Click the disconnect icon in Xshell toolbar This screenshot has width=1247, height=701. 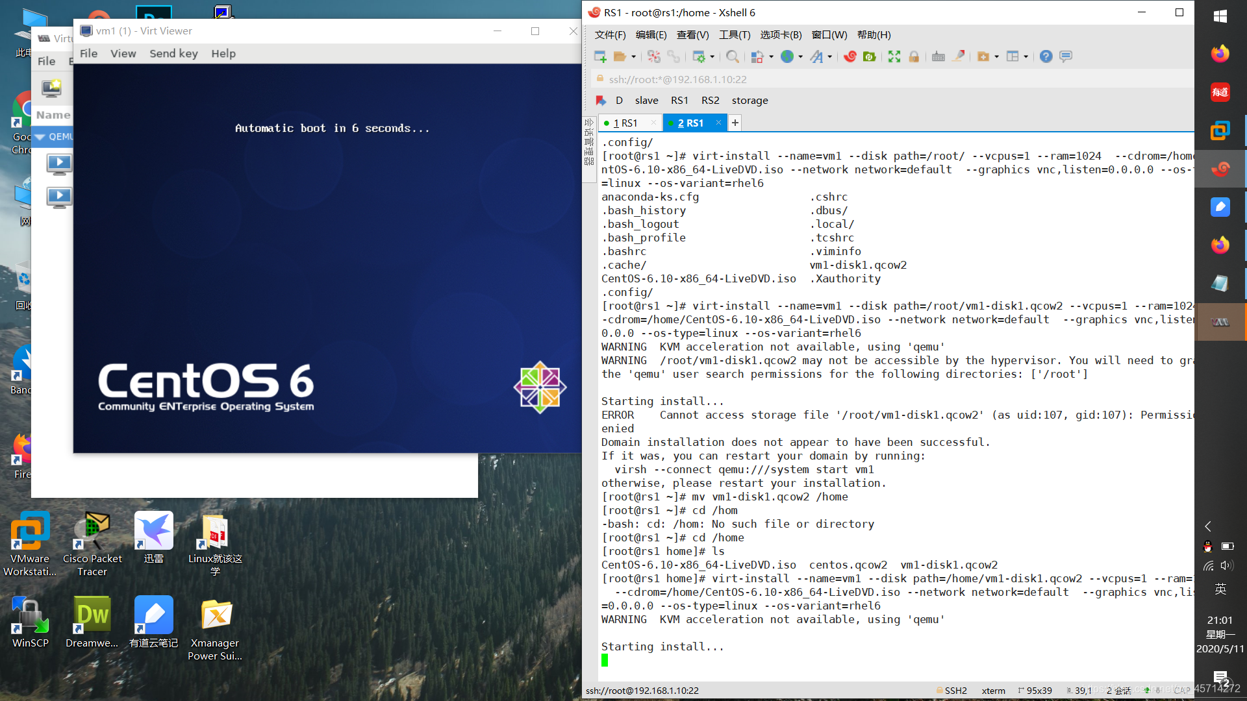pyautogui.click(x=654, y=56)
